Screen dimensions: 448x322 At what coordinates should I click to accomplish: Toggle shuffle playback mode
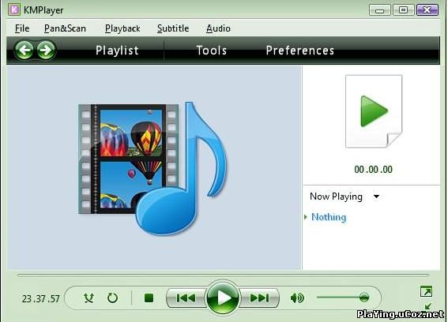pyautogui.click(x=88, y=298)
